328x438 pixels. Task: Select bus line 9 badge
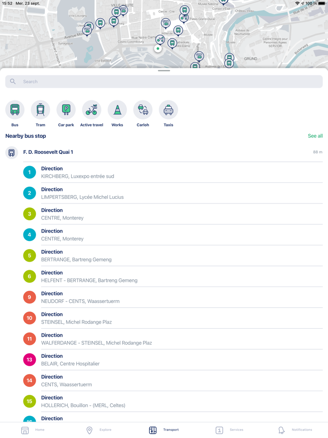tap(30, 297)
